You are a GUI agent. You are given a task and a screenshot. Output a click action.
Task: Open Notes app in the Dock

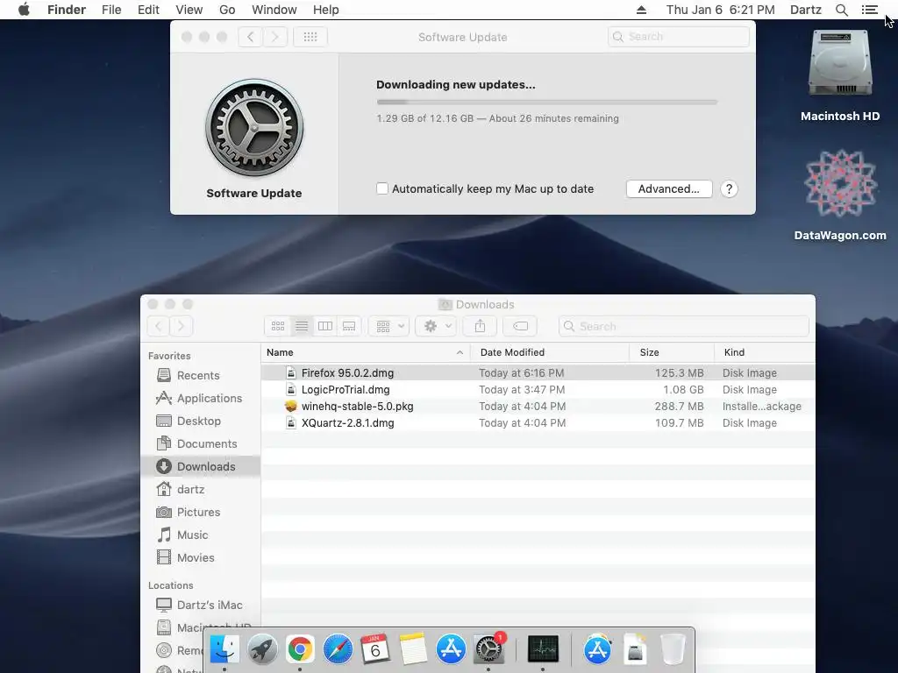click(x=413, y=649)
